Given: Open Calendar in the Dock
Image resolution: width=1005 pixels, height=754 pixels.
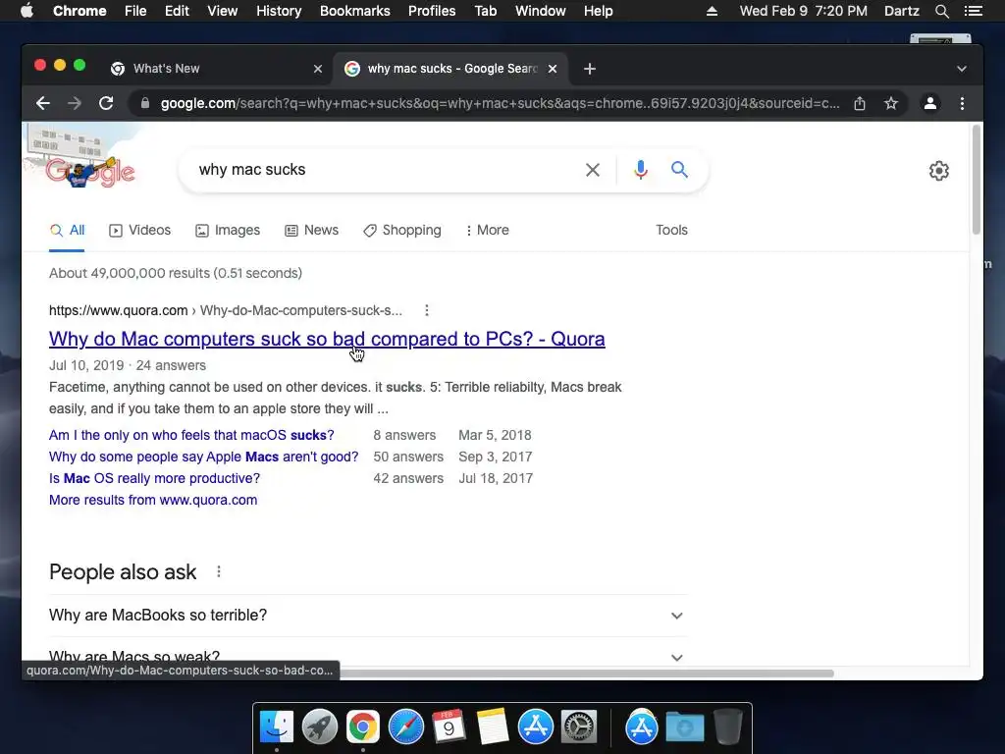Looking at the screenshot, I should click(449, 727).
